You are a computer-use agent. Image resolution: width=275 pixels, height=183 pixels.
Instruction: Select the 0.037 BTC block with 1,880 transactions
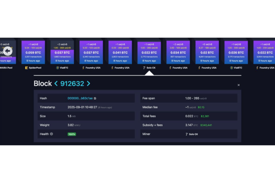[62, 52]
